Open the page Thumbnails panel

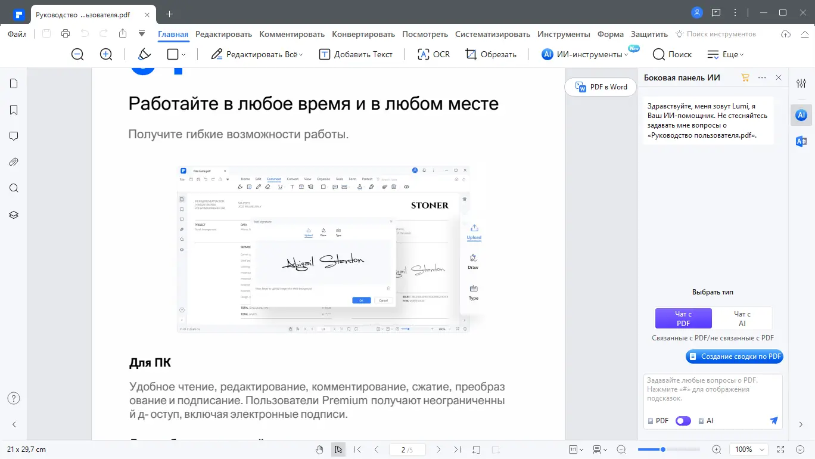coord(13,83)
